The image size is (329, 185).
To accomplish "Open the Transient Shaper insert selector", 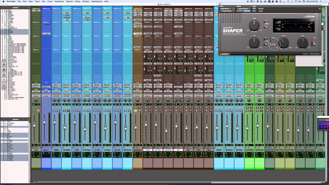I will point(227,11).
